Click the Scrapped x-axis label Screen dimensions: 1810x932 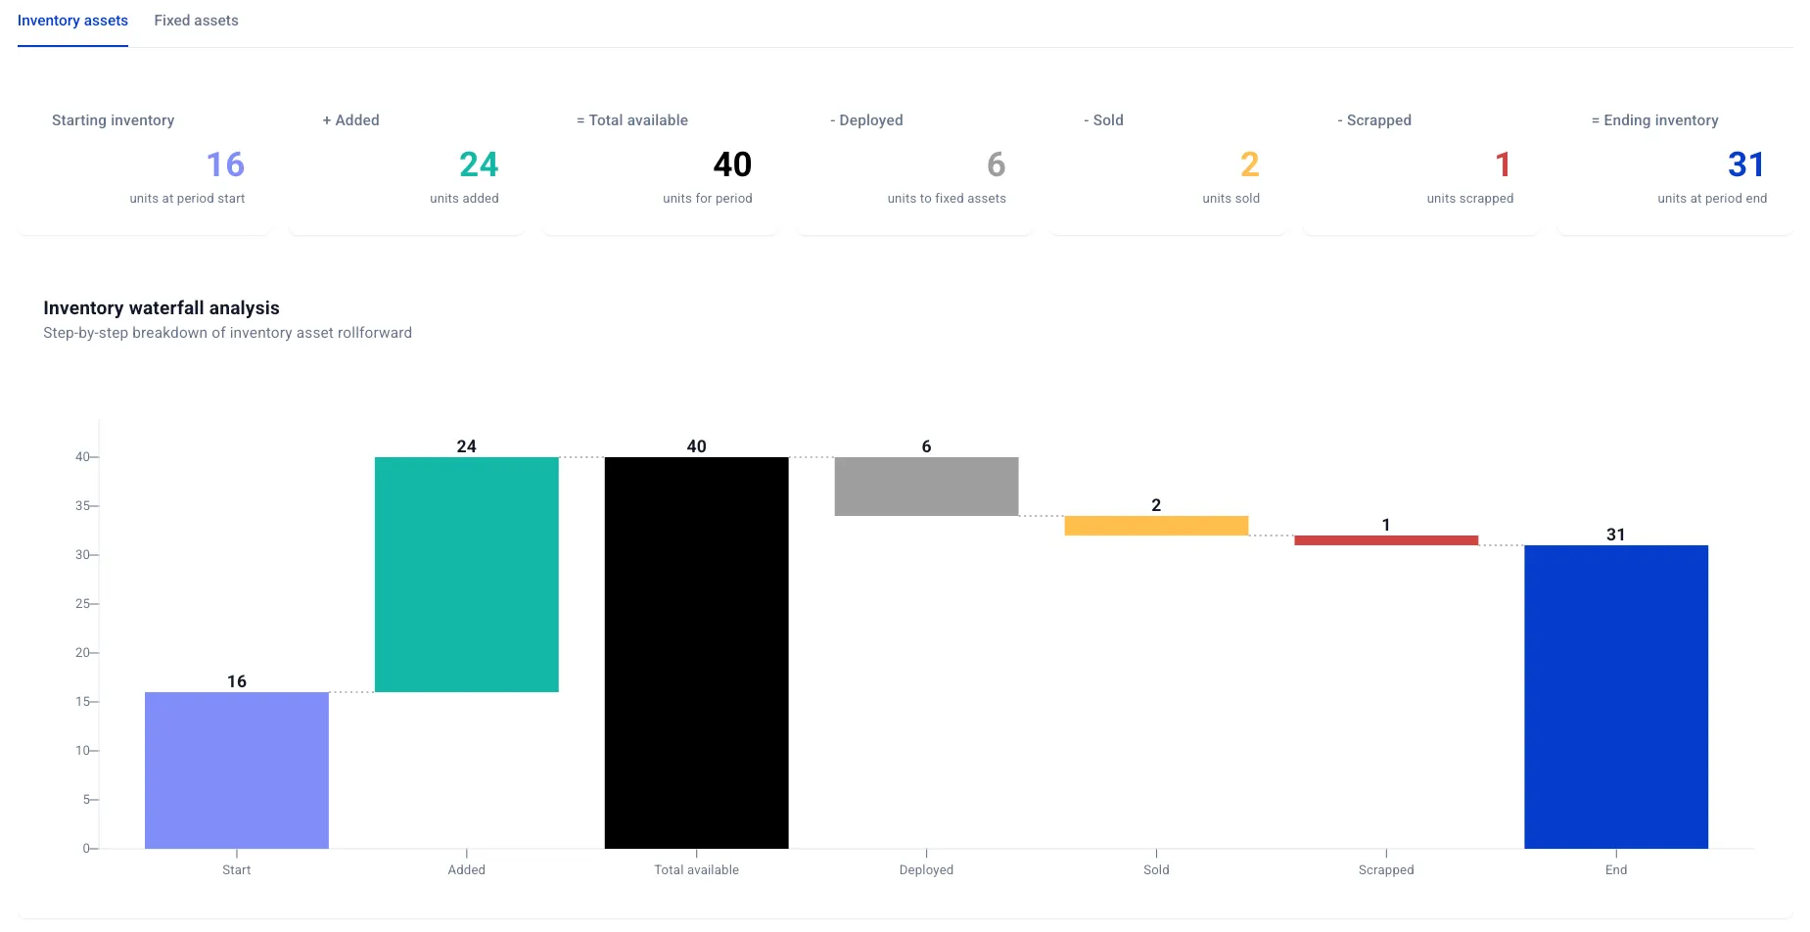point(1386,869)
